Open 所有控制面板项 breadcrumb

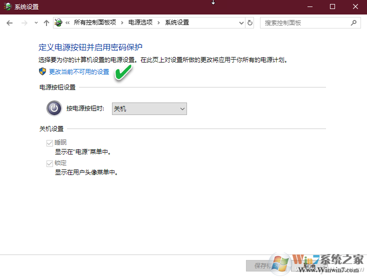click(95, 22)
